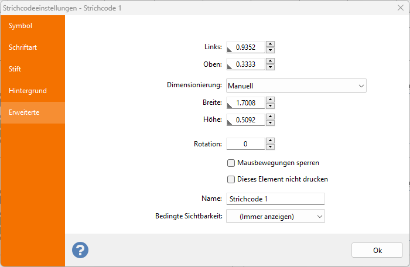Open the Dimensionierung dropdown

[x=296, y=85]
